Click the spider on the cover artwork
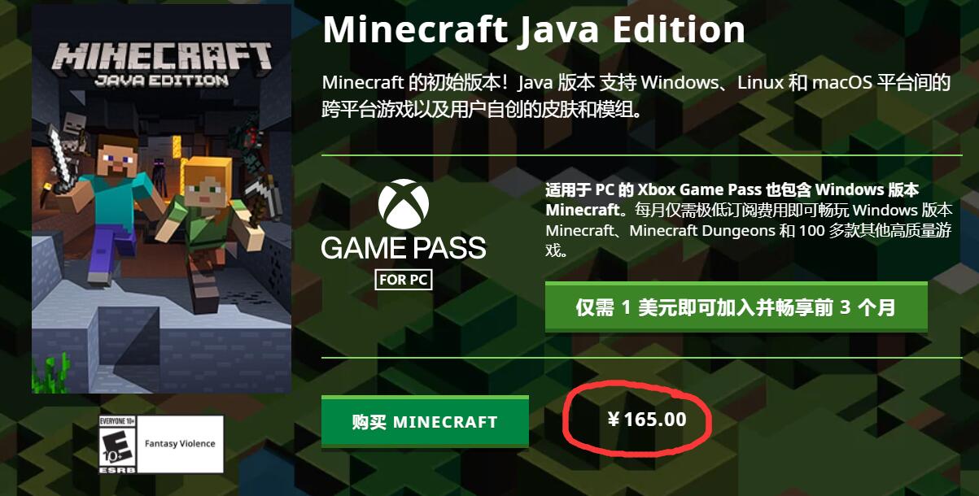Viewport: 979px width, 496px height. [x=246, y=145]
